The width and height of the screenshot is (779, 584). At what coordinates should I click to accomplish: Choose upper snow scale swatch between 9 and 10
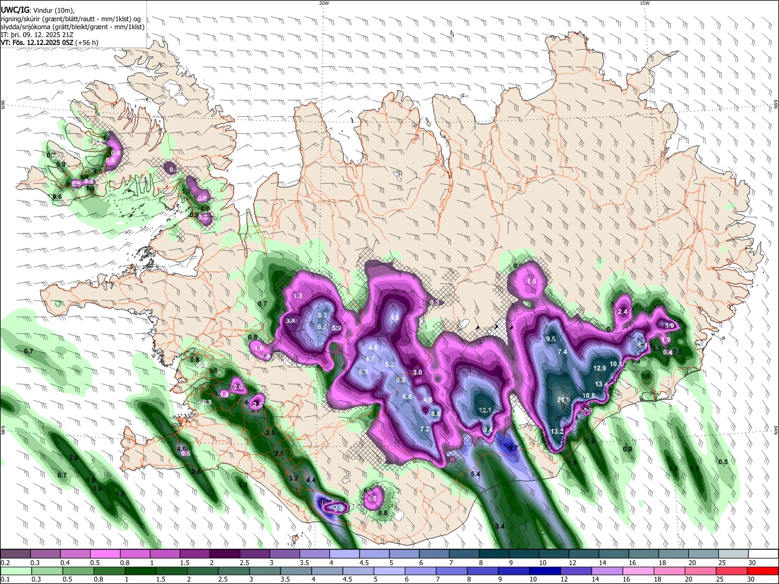[x=524, y=554]
